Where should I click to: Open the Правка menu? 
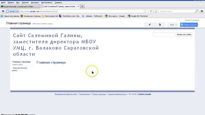click(x=11, y=3)
